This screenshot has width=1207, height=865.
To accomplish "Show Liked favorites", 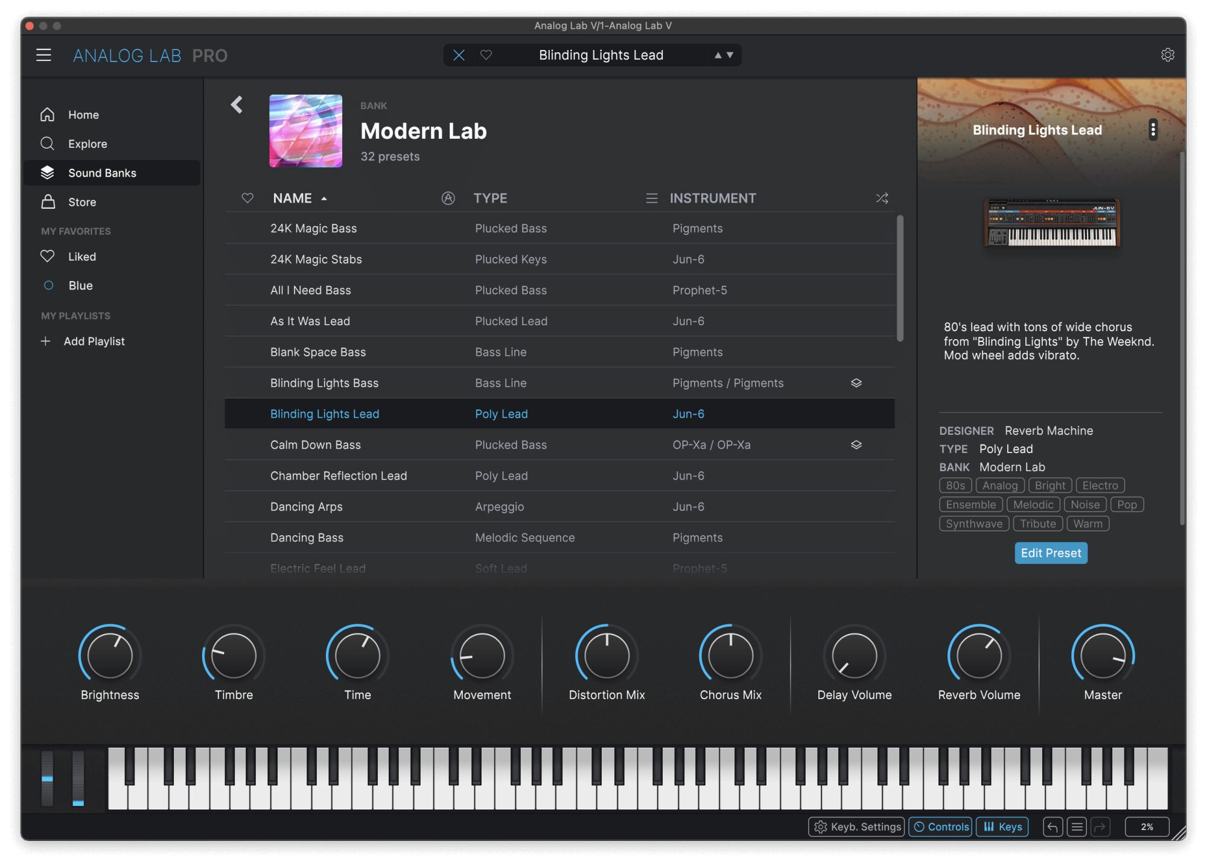I will [x=112, y=256].
